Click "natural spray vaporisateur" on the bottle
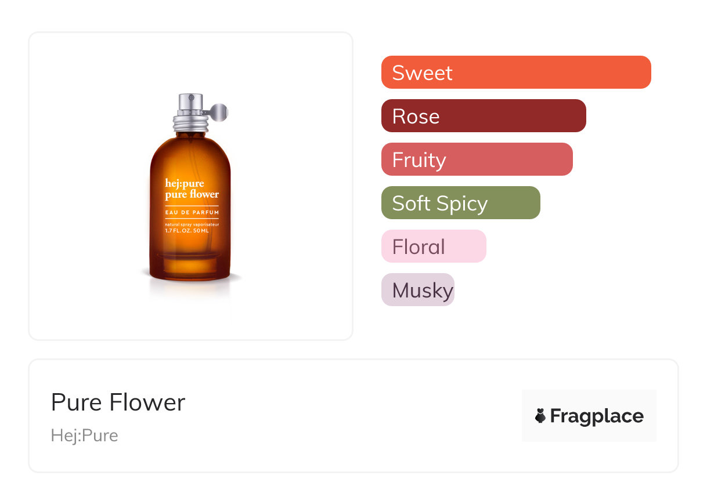The width and height of the screenshot is (707, 501). coord(192,224)
